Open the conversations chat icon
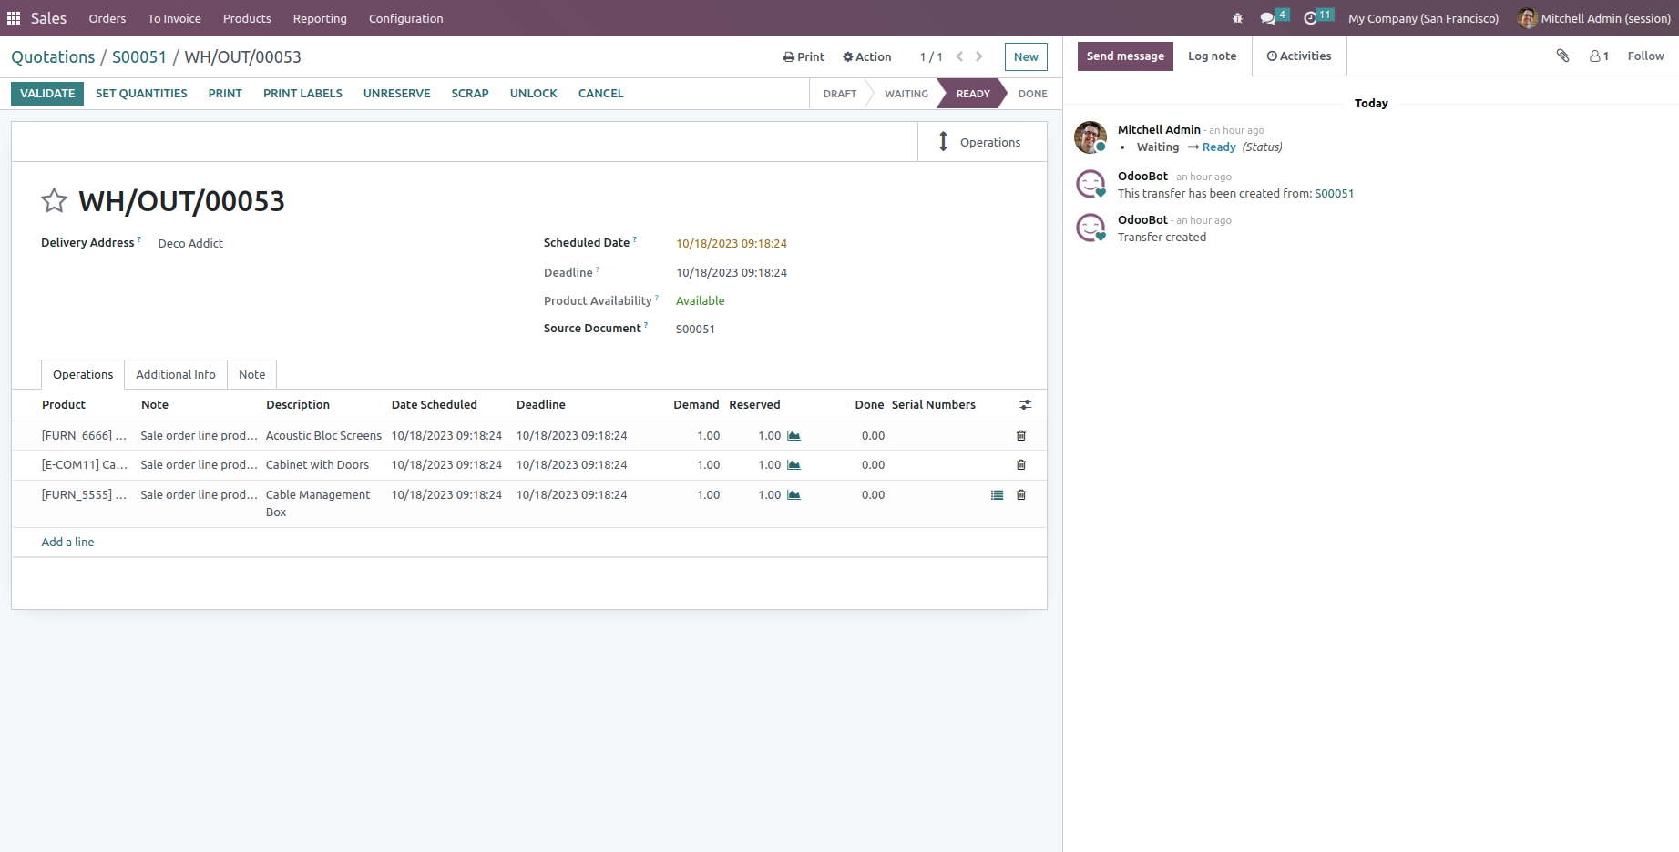Viewport: 1679px width, 852px height. point(1267,18)
